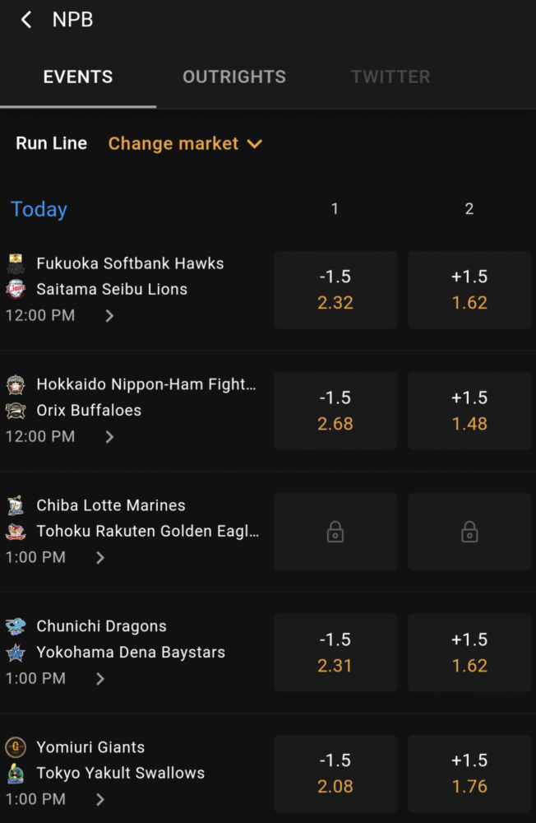
Task: Click locked odds icon for Chiba Lotte Marines
Action: click(335, 532)
